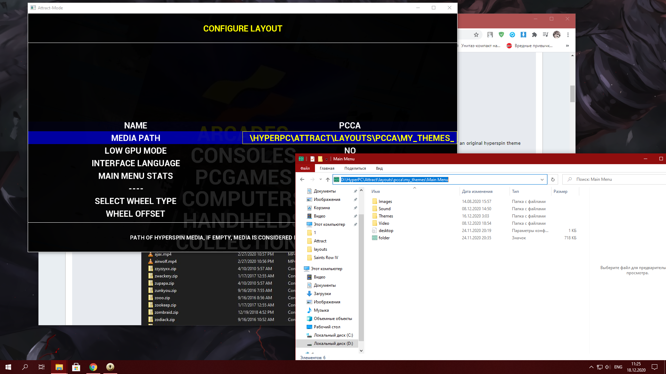This screenshot has width=666, height=374.
Task: Open recent locations dropdown arrow
Action: pyautogui.click(x=321, y=179)
